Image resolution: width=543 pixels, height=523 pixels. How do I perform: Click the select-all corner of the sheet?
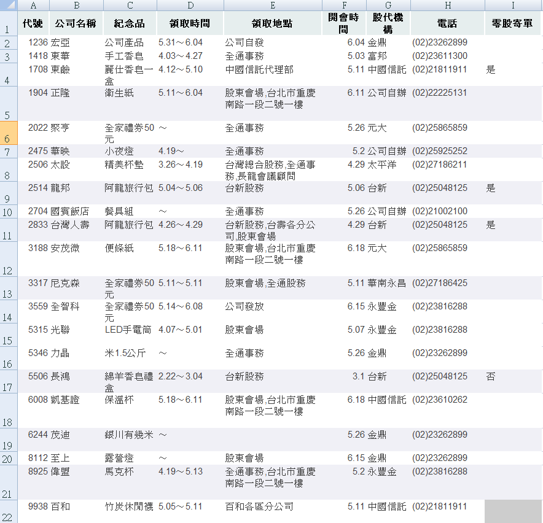tap(9, 5)
